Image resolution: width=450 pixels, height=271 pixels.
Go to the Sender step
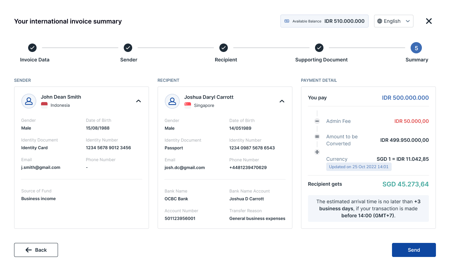tap(128, 48)
